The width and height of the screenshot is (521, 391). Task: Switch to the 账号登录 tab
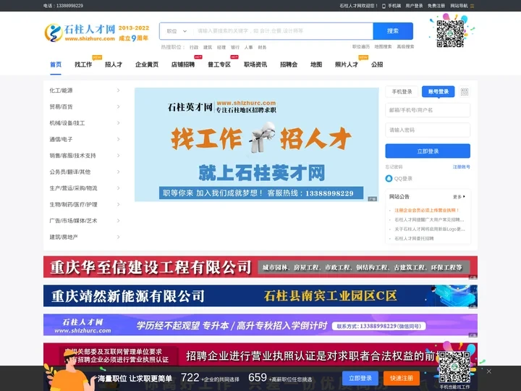pos(439,92)
